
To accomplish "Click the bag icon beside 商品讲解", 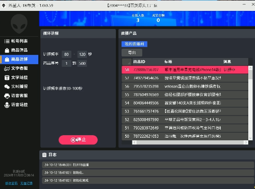I will pos(7,60).
